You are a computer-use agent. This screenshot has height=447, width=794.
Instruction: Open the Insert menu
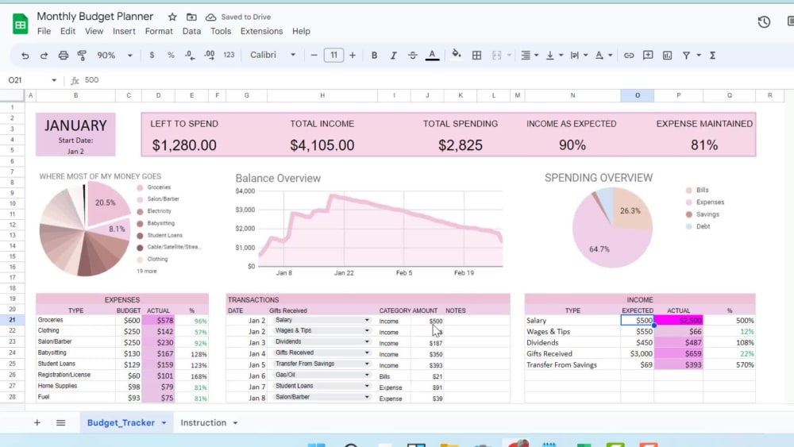click(124, 32)
